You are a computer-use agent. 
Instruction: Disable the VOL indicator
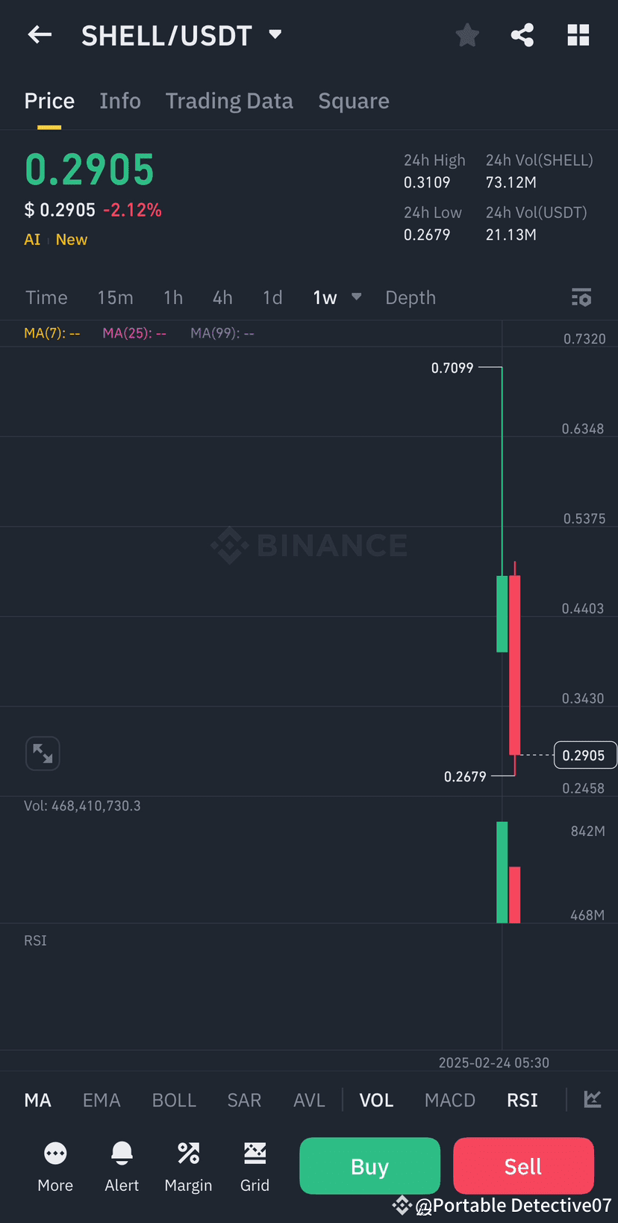pyautogui.click(x=376, y=1100)
